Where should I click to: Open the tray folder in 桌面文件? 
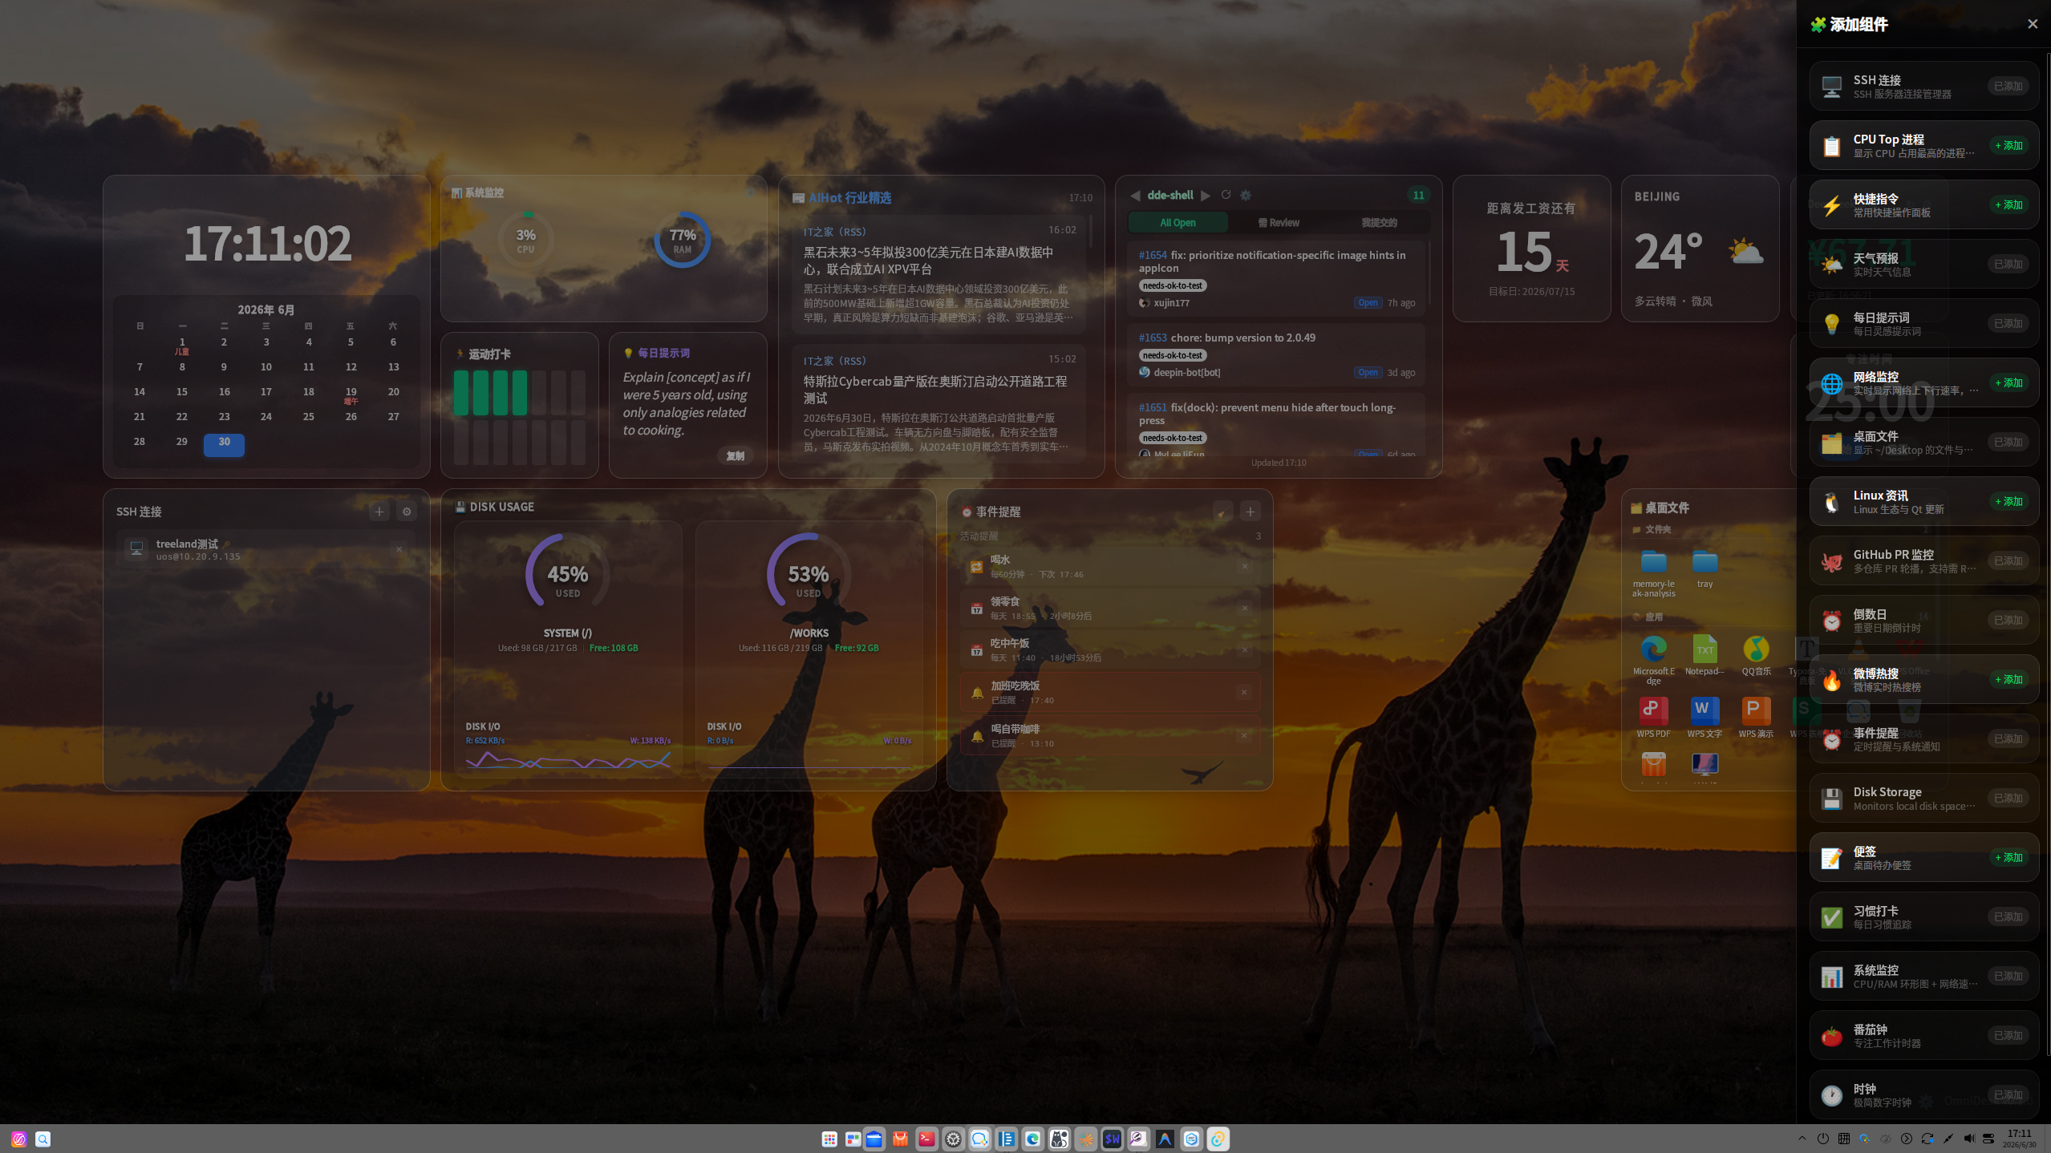1704,569
